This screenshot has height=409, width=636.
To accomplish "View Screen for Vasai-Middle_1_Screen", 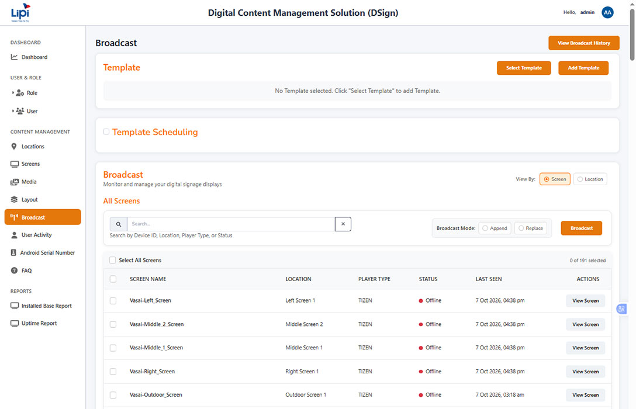I will point(585,348).
